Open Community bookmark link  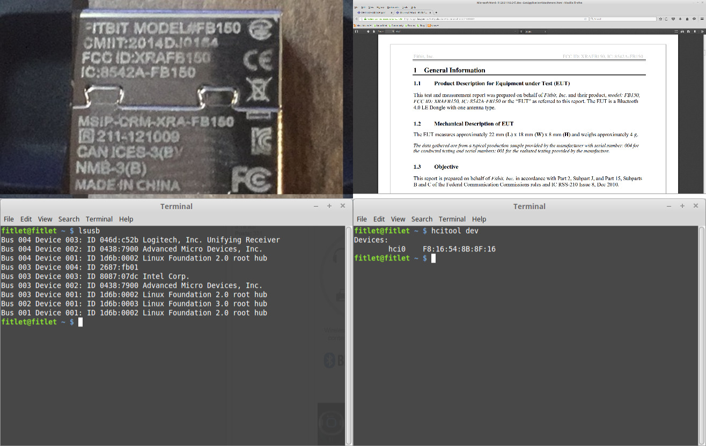pos(396,25)
